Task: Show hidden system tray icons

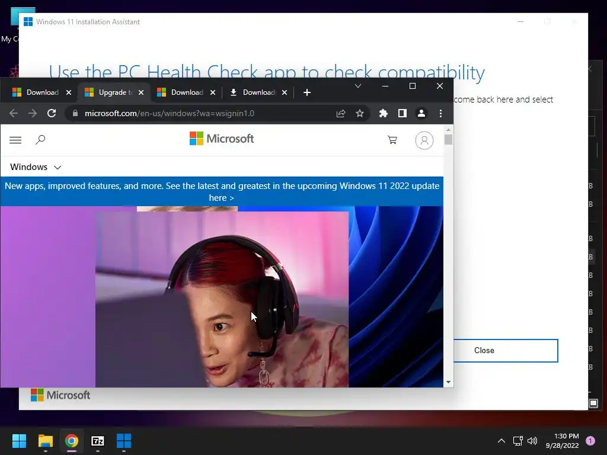Action: click(x=501, y=441)
